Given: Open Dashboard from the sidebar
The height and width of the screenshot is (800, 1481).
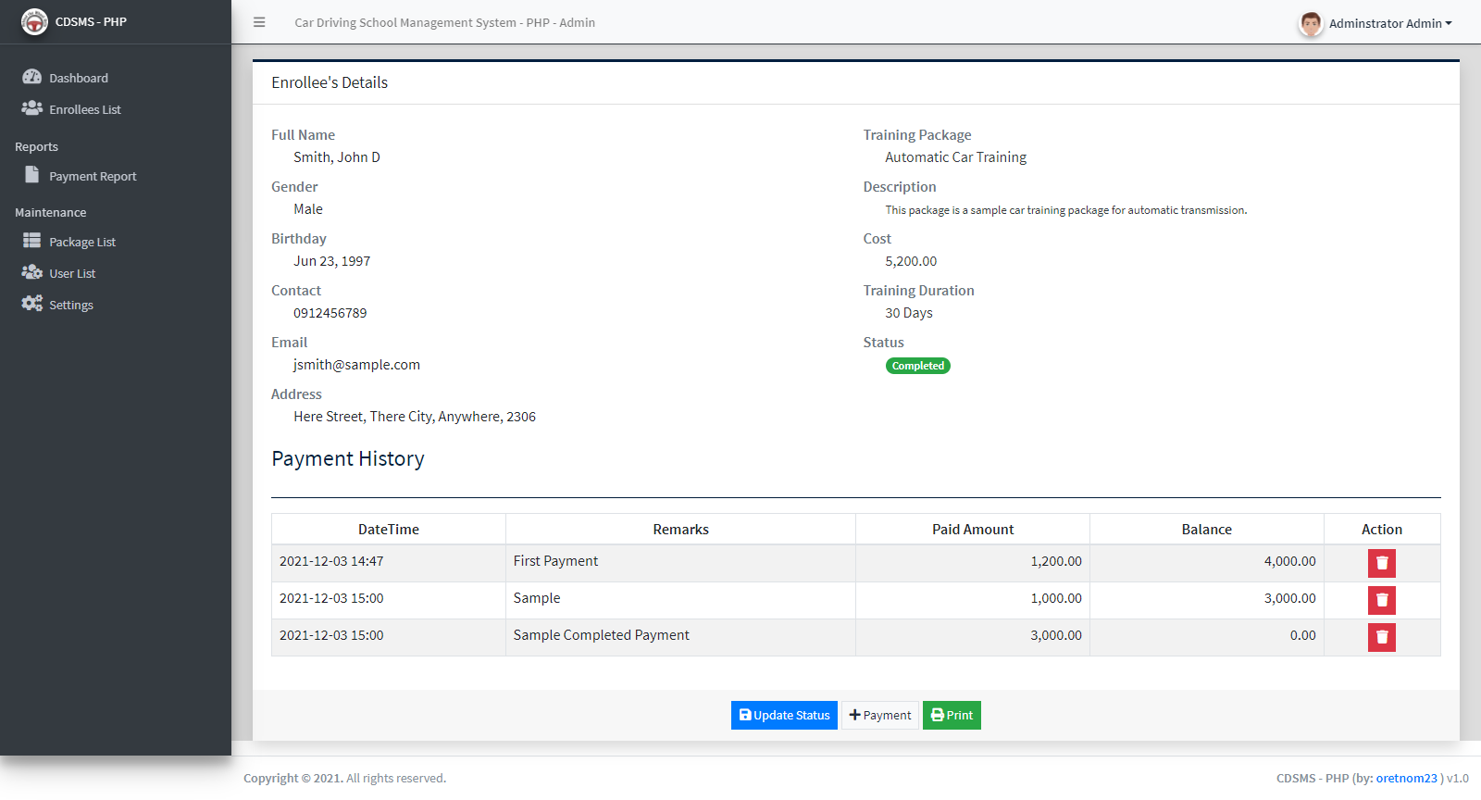Looking at the screenshot, I should 115,78.
